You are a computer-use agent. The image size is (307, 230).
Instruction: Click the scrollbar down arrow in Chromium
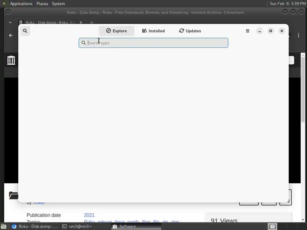click(303, 220)
